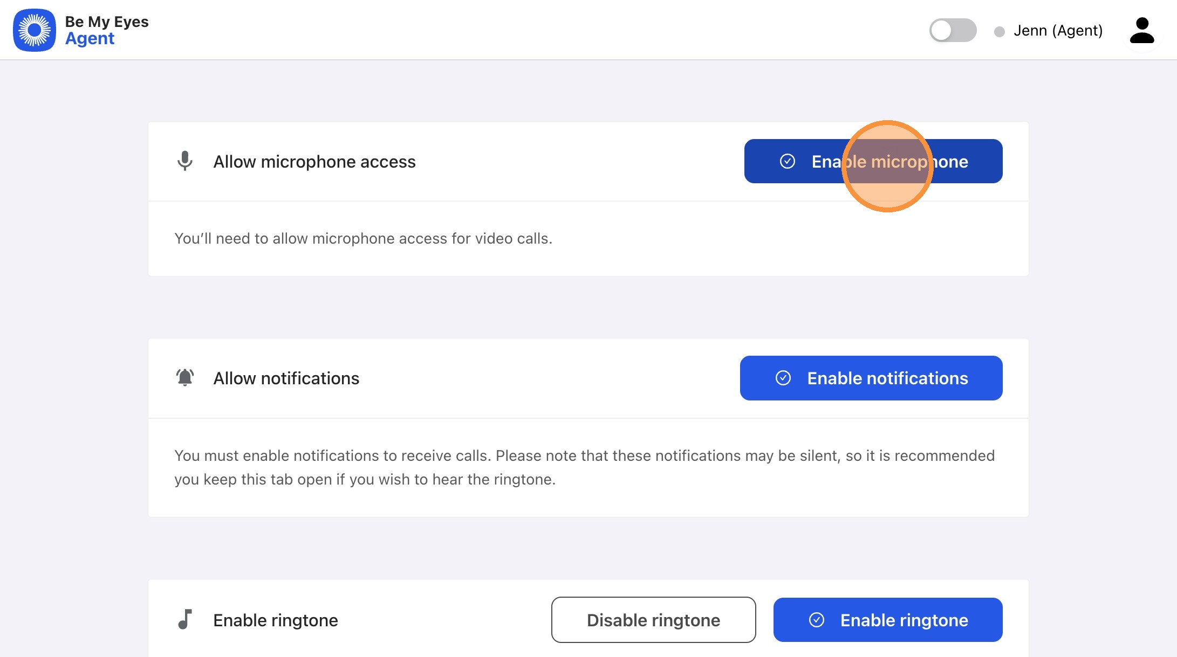Click the Enable notifications button
1177x657 pixels.
(x=871, y=378)
